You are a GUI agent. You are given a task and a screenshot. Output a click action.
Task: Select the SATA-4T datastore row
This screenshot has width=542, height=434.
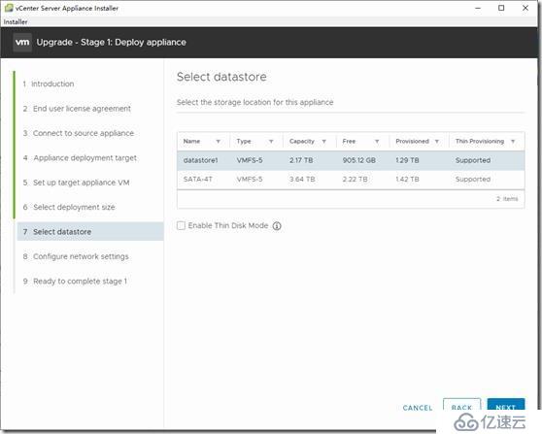point(351,180)
